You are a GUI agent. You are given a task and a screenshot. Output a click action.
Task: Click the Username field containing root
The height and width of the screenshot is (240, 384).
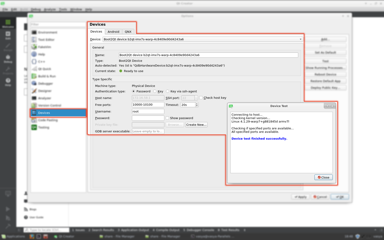coord(148,111)
